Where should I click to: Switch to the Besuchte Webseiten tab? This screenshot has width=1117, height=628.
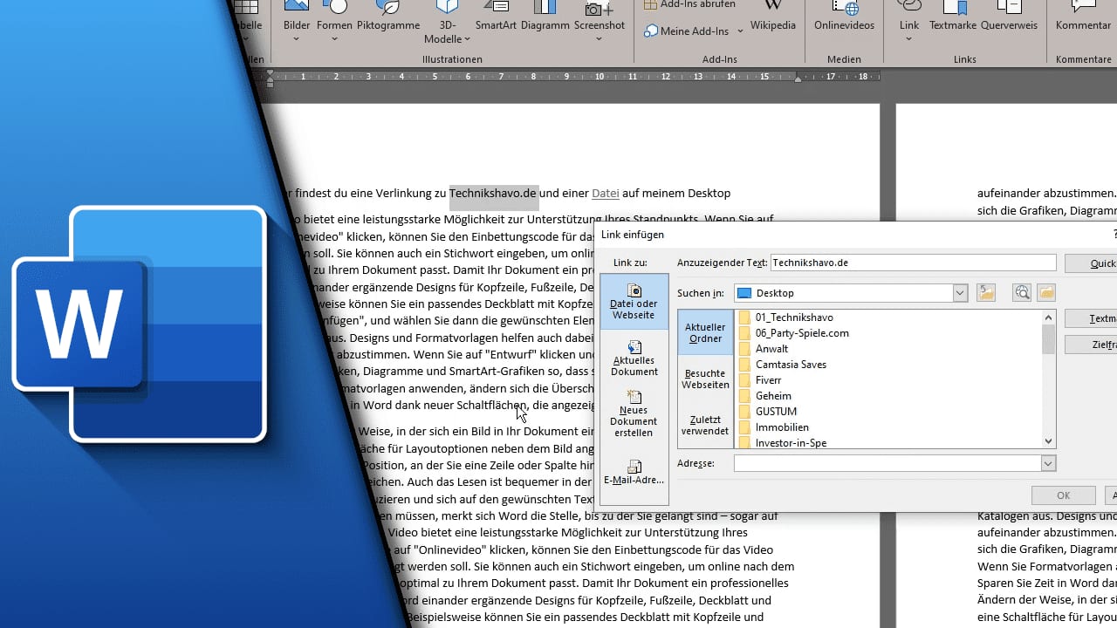[705, 379]
